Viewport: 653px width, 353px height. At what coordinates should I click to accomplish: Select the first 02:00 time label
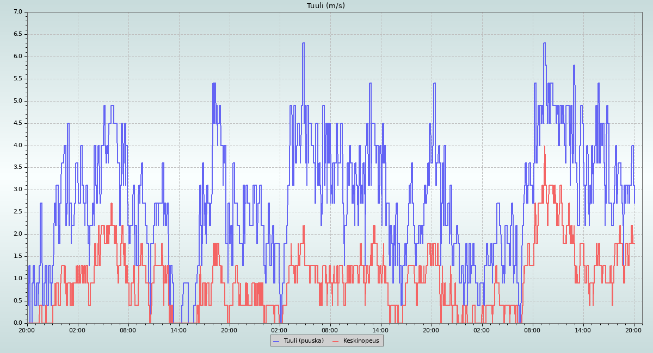[78, 330]
